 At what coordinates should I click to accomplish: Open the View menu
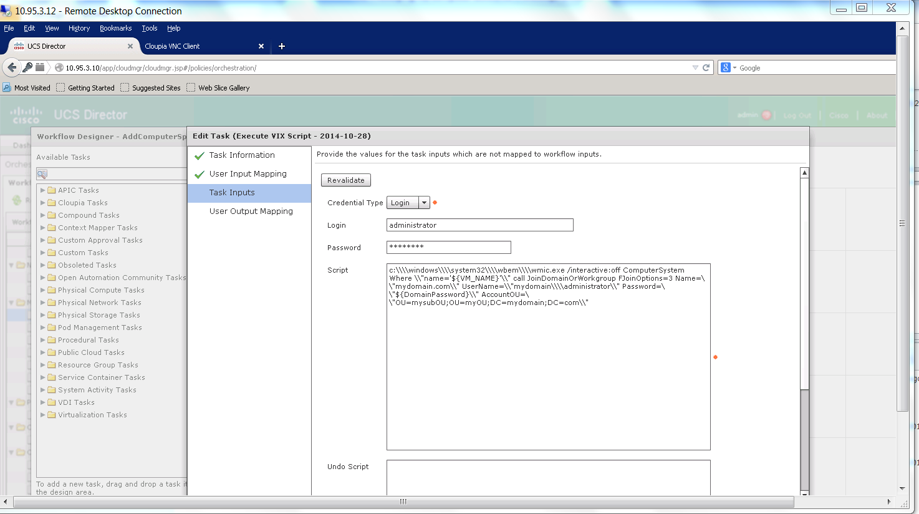tap(52, 28)
